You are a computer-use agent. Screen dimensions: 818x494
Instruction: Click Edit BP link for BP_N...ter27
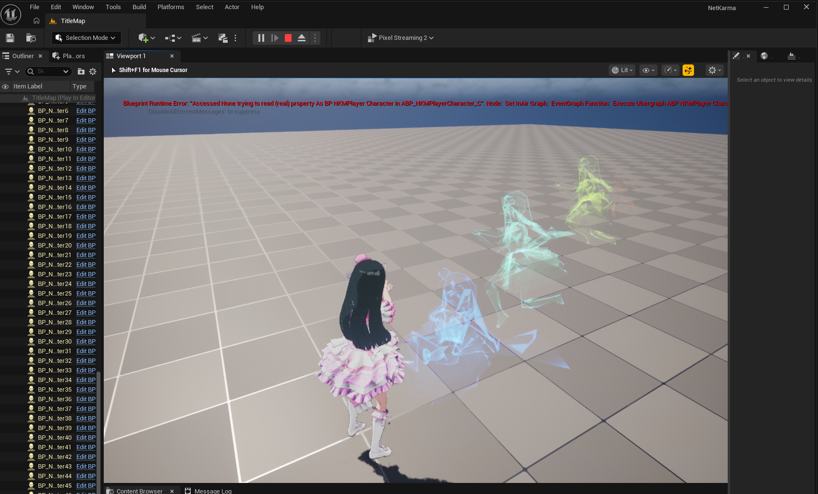click(86, 313)
